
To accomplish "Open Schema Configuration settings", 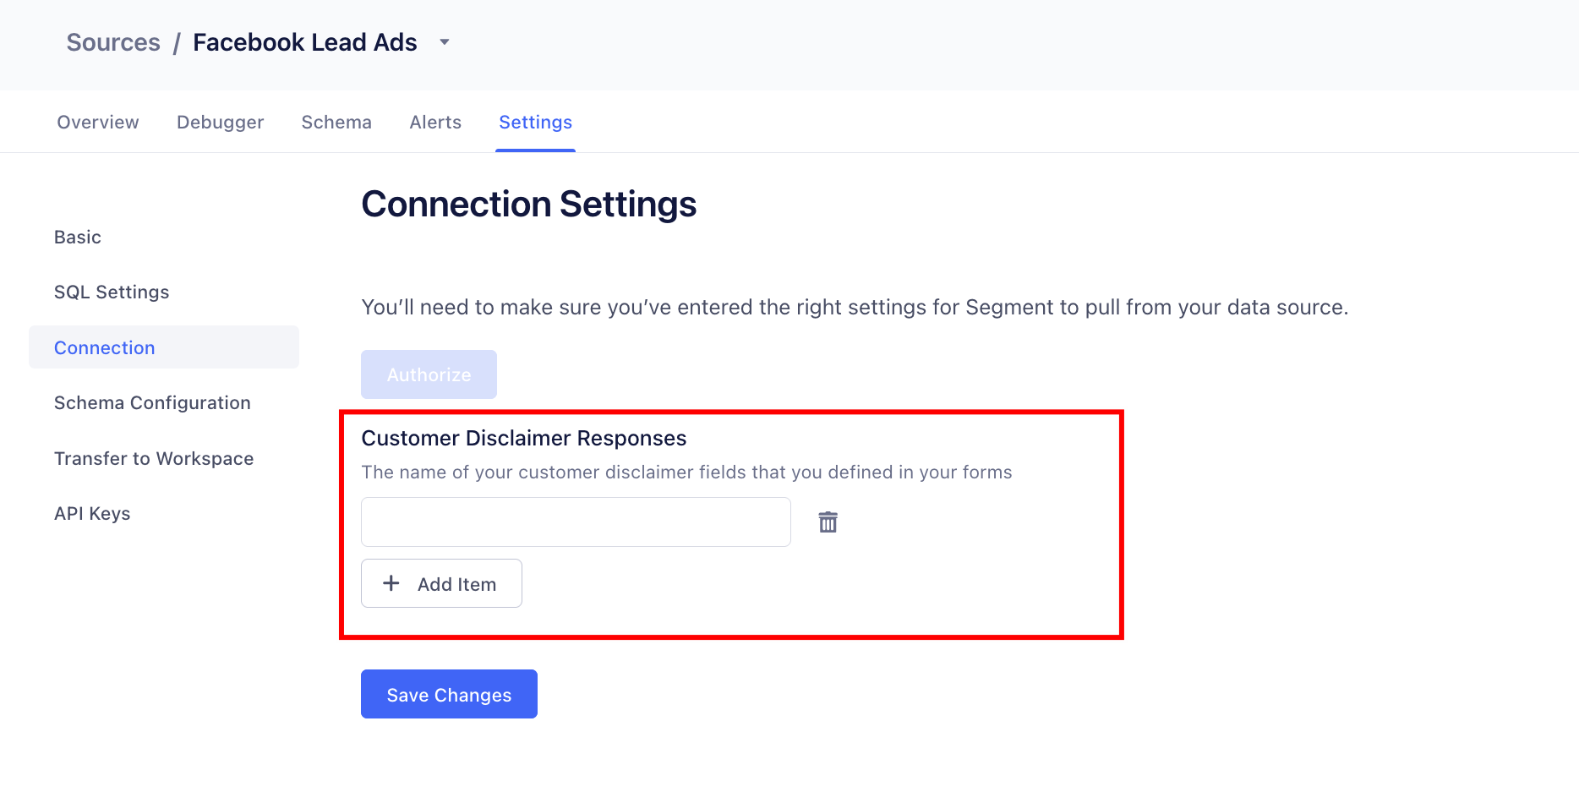I will tap(152, 402).
